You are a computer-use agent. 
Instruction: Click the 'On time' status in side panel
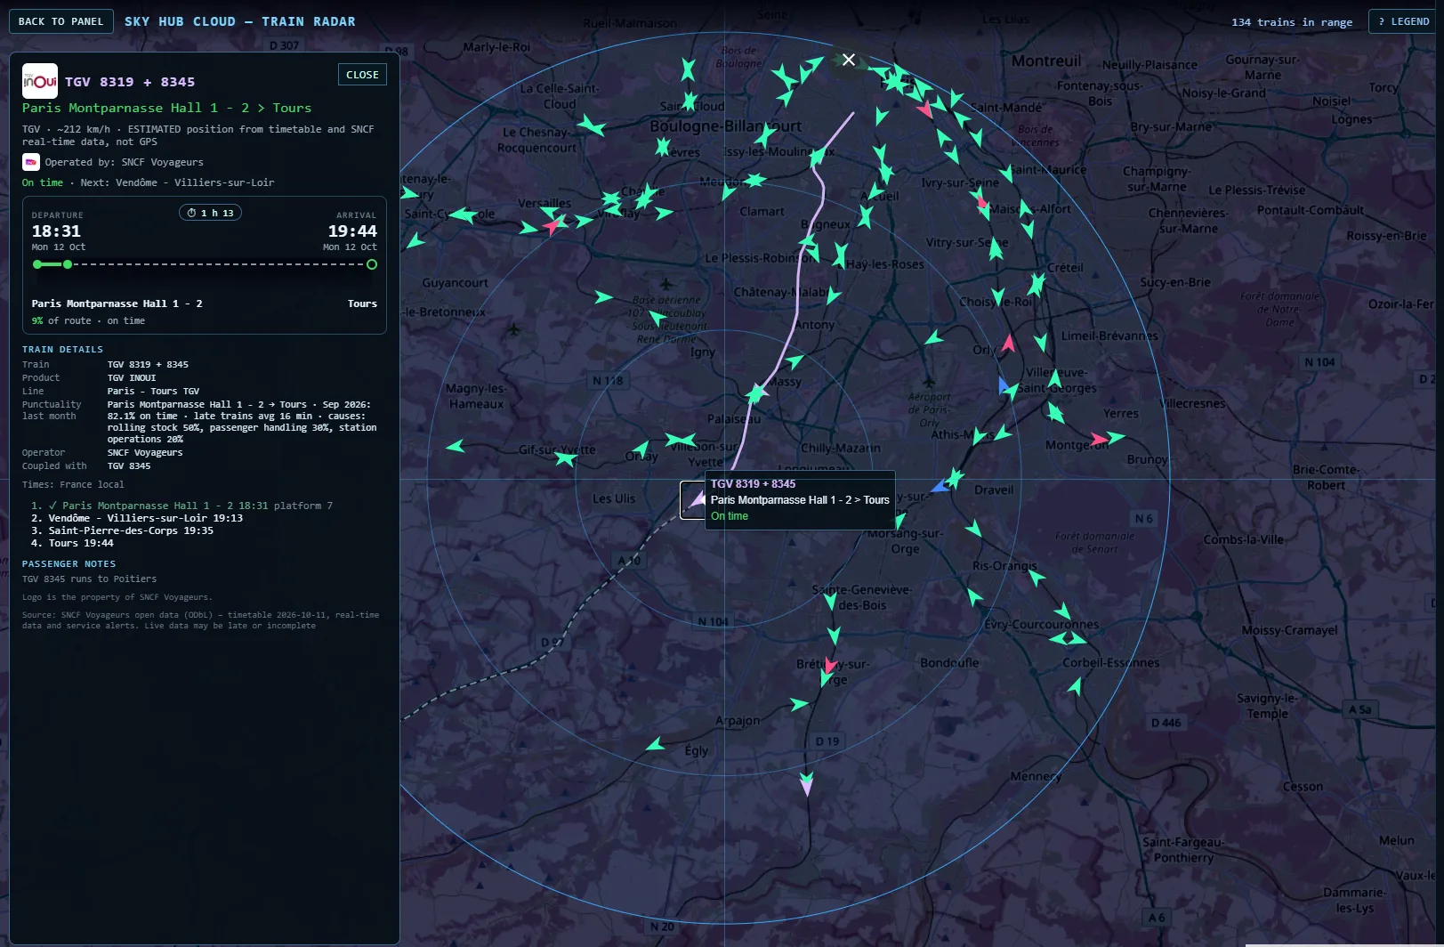[x=43, y=182]
